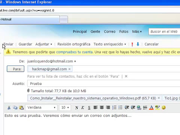Open the Adjuntar dropdown

click(43, 44)
